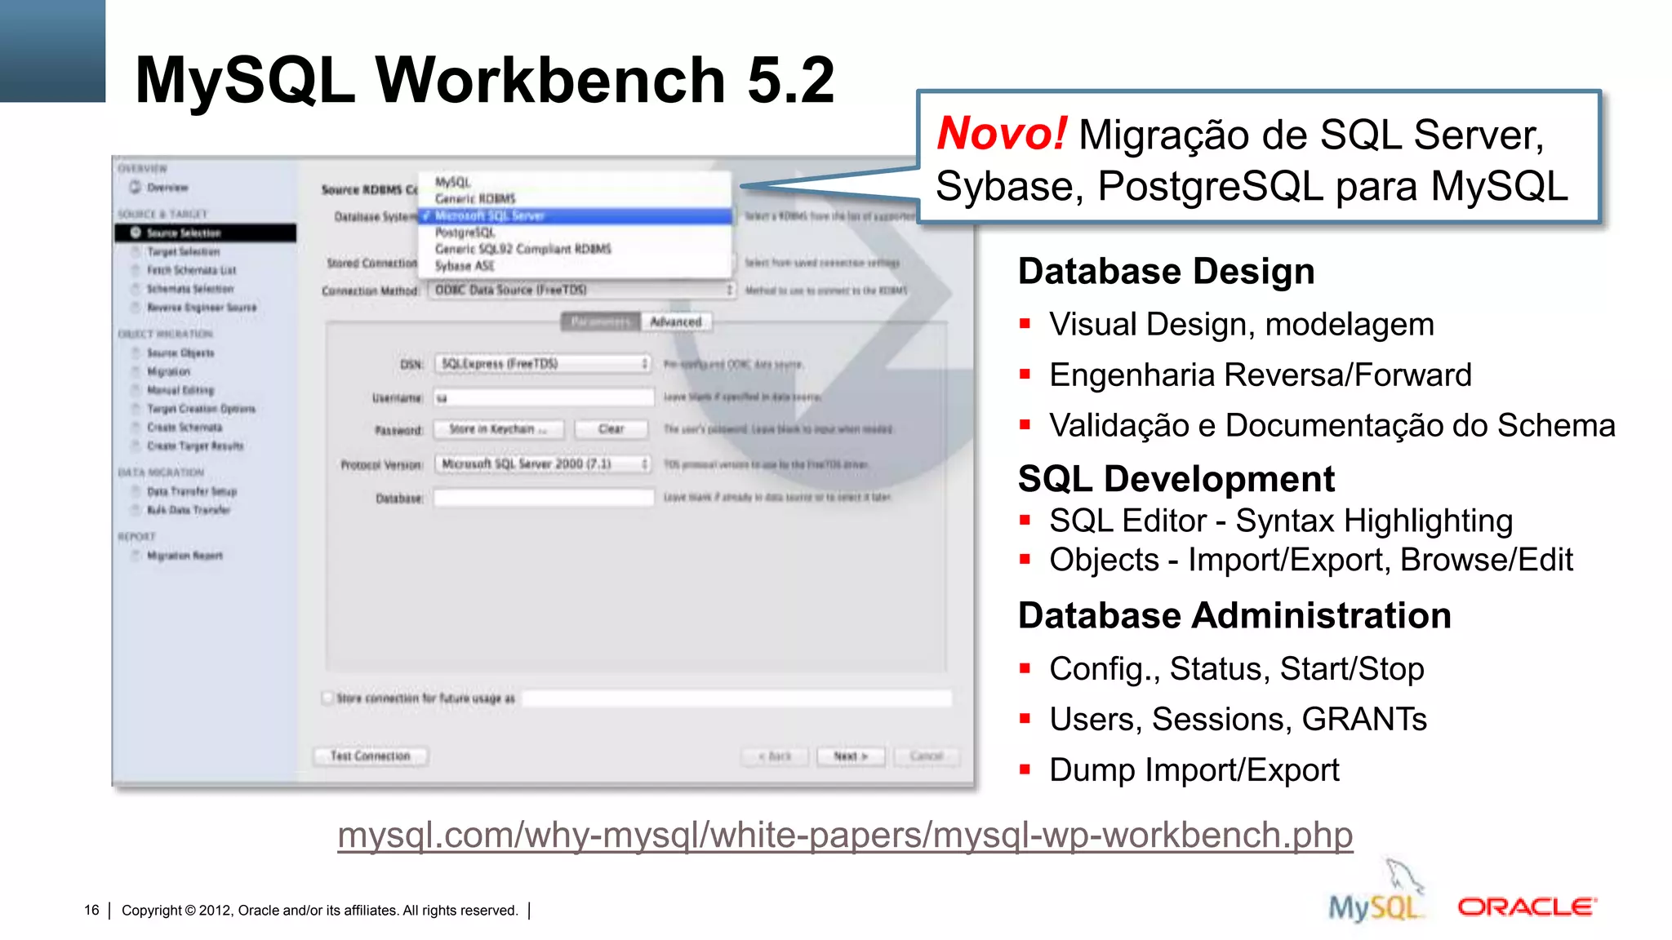This screenshot has width=1672, height=940.
Task: Click the Clear password button
Action: (611, 429)
